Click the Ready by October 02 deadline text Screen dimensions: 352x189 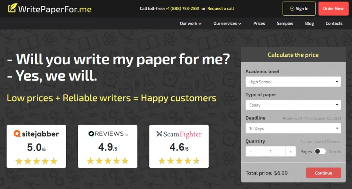pos(312,118)
